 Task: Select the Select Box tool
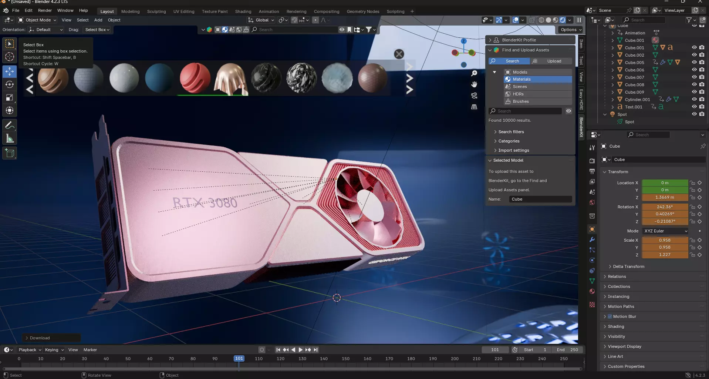tap(10, 44)
